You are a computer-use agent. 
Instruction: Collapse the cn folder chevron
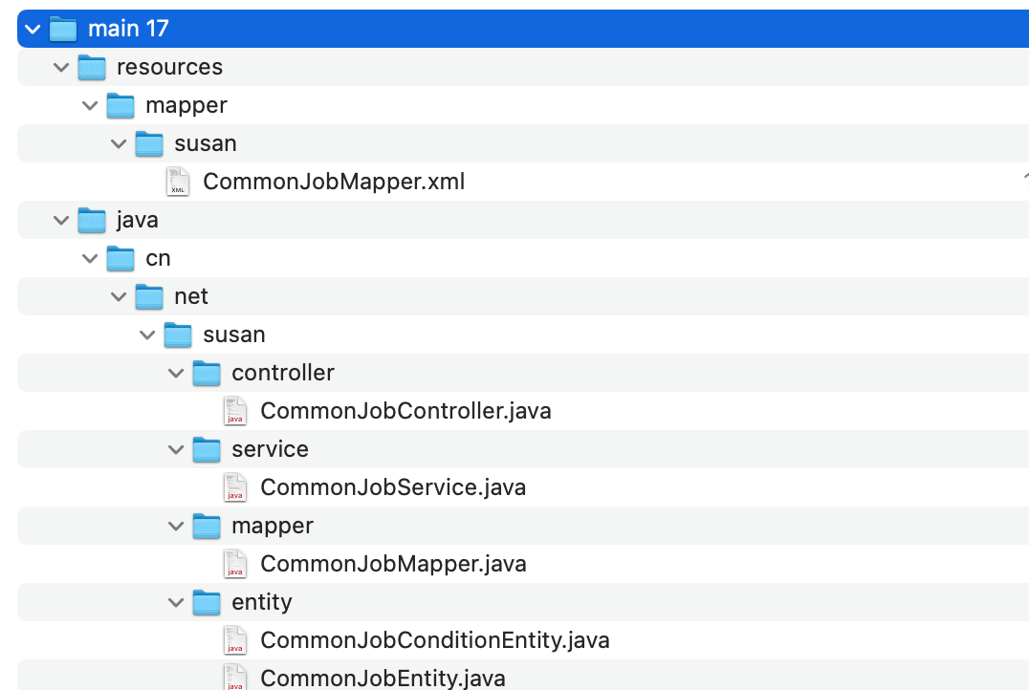point(91,258)
